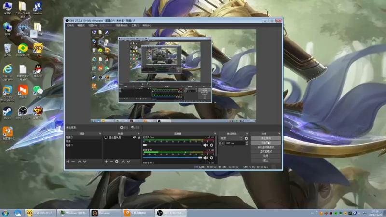Select the display capture source row
386x217 pixels.
122,137
